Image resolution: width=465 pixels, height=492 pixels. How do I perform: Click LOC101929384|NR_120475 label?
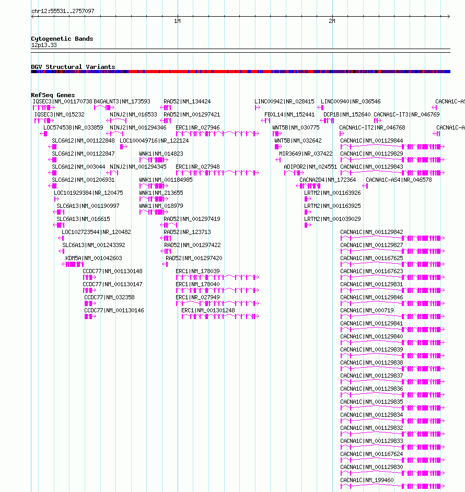(x=88, y=193)
